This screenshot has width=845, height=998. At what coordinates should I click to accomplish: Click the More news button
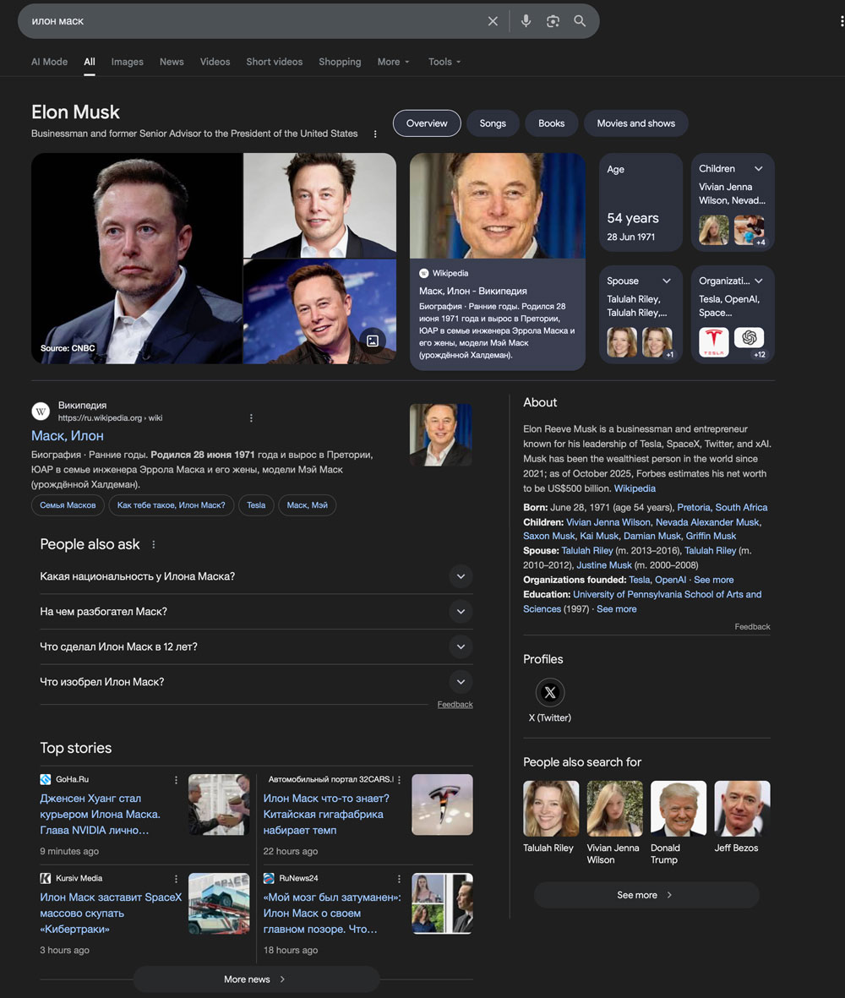pos(256,979)
